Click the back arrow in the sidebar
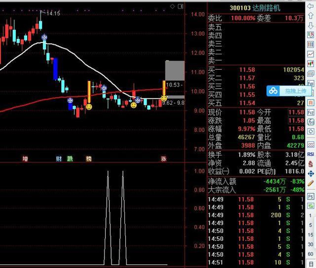The image size is (316, 268). click(x=310, y=7)
